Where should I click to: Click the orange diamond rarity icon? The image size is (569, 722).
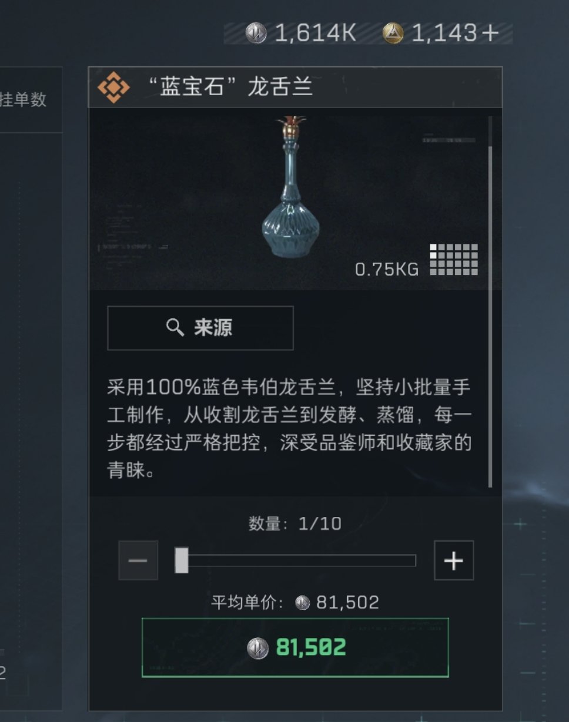click(x=113, y=88)
